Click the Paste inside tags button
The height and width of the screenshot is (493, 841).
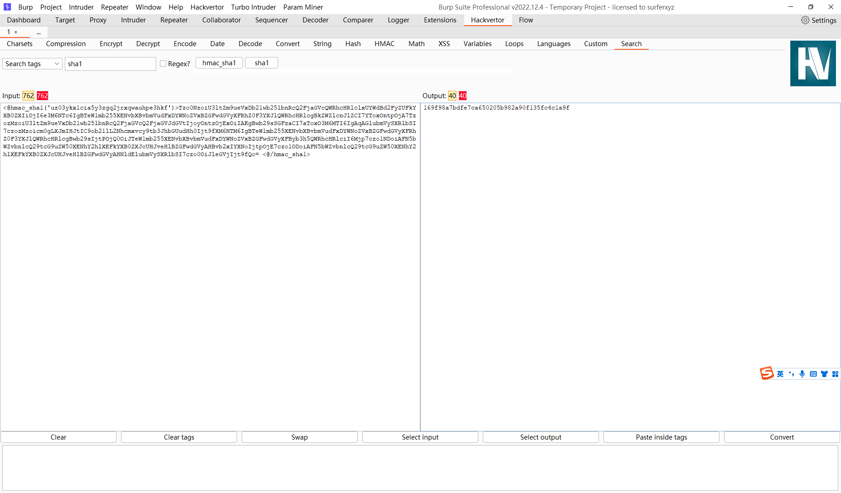coord(661,437)
